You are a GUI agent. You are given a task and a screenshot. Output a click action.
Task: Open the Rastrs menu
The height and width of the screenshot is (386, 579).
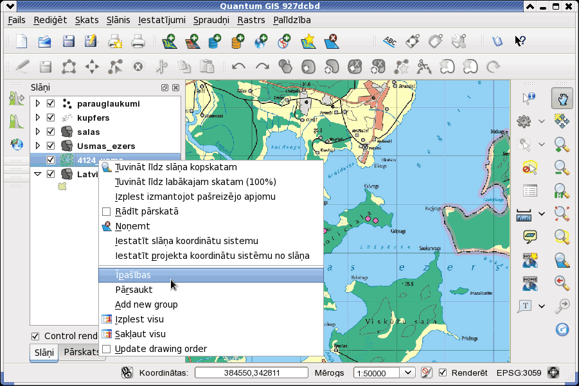[x=251, y=20]
